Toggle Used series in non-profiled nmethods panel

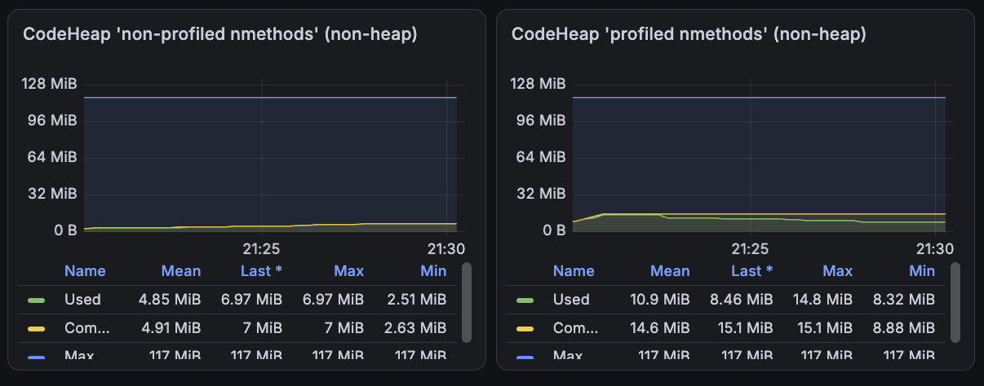pos(82,300)
